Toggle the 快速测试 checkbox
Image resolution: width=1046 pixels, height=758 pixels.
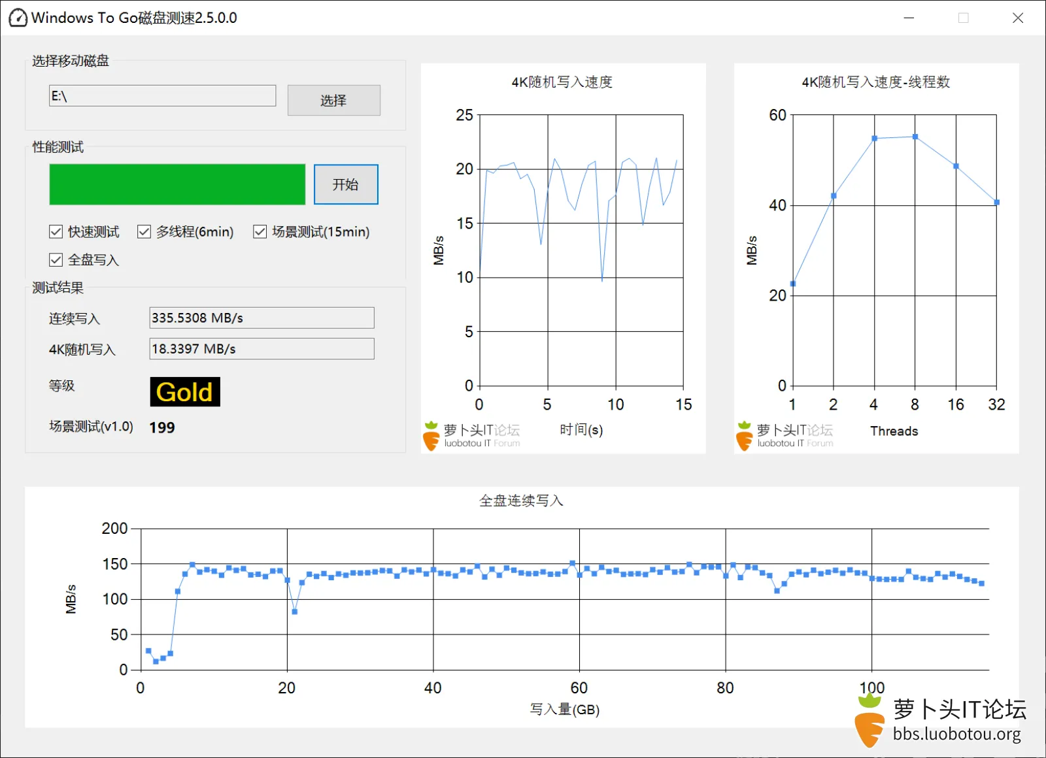pyautogui.click(x=56, y=232)
